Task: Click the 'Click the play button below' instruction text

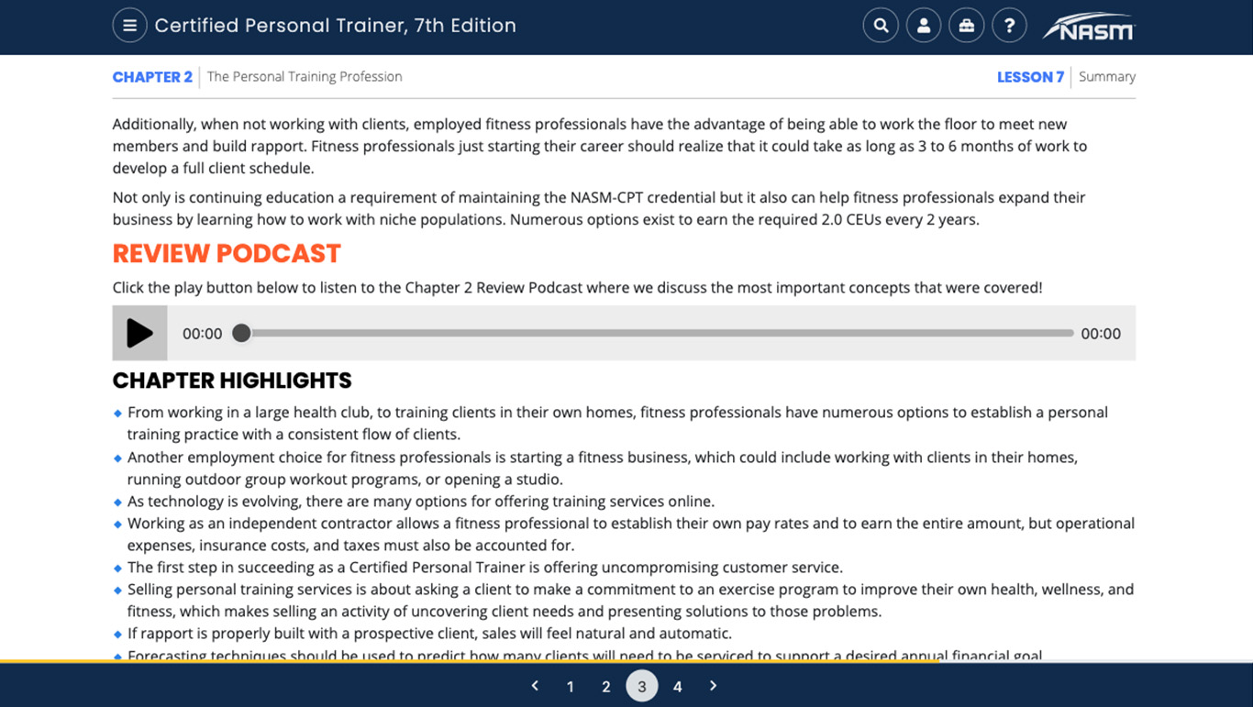Action: pyautogui.click(x=577, y=288)
